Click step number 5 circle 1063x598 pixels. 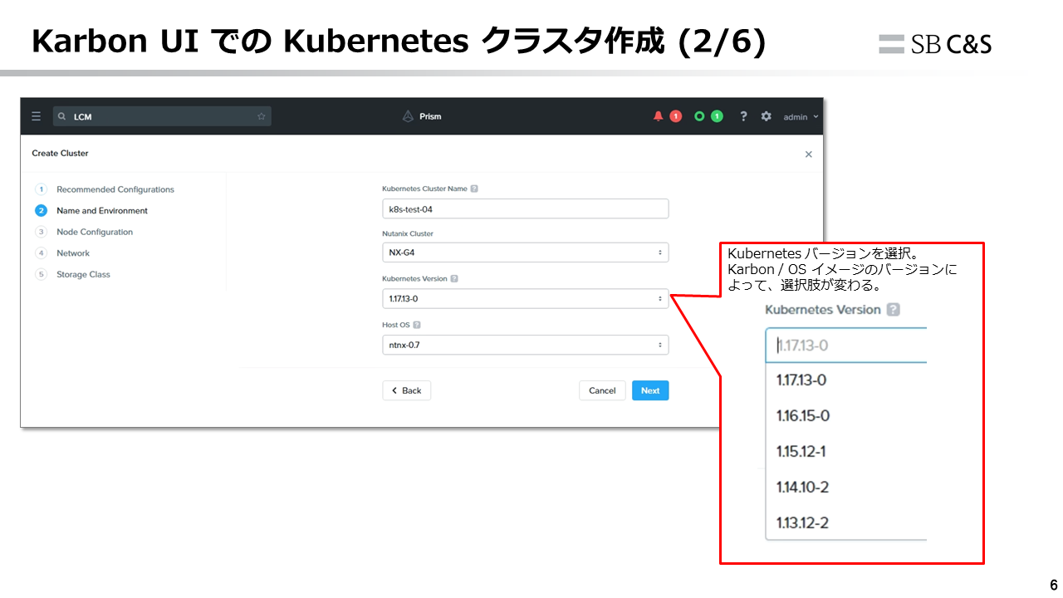click(x=41, y=274)
